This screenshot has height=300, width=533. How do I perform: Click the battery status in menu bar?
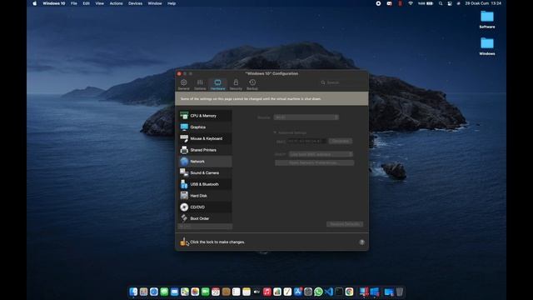[x=426, y=3]
